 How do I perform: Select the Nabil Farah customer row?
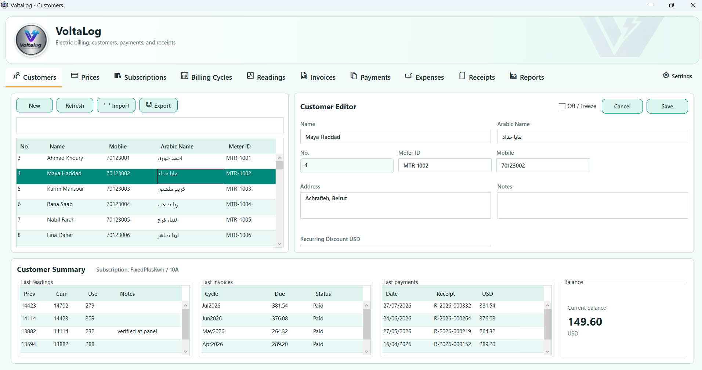click(146, 223)
